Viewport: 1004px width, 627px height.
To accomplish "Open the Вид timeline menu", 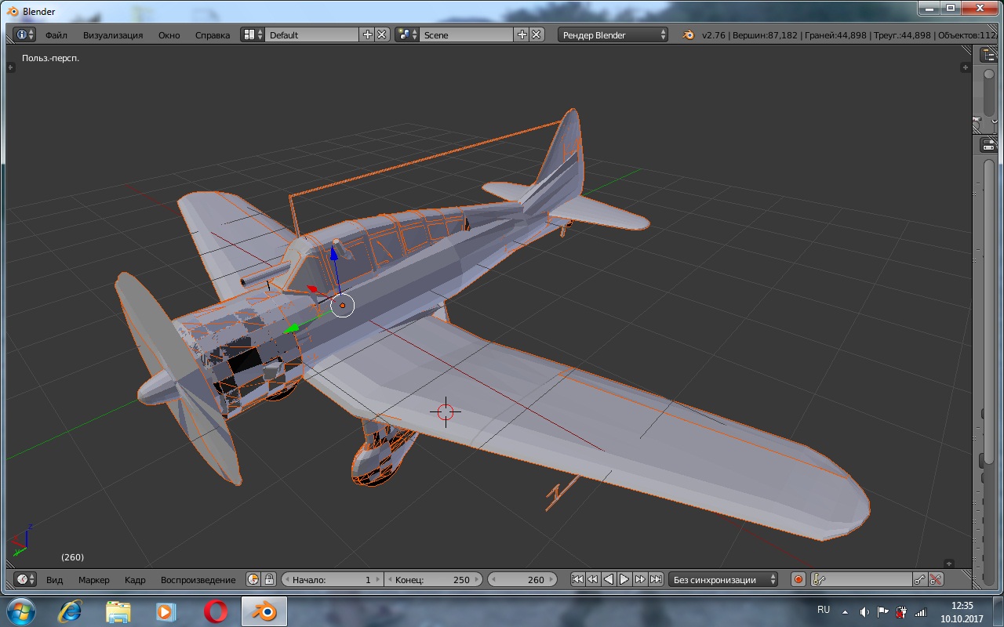I will 54,580.
